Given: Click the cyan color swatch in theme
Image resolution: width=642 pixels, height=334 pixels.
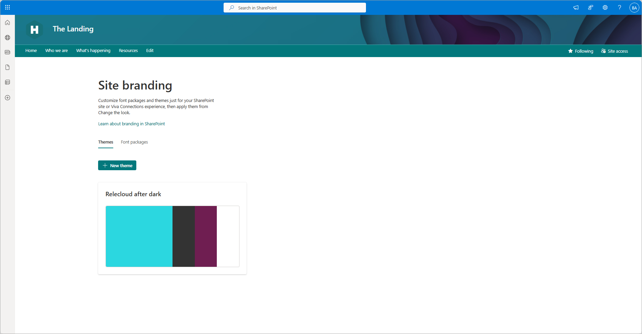Looking at the screenshot, I should (139, 236).
